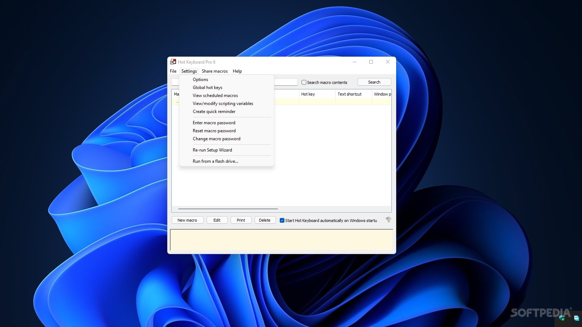Select Global hot keys menu entry

point(226,88)
